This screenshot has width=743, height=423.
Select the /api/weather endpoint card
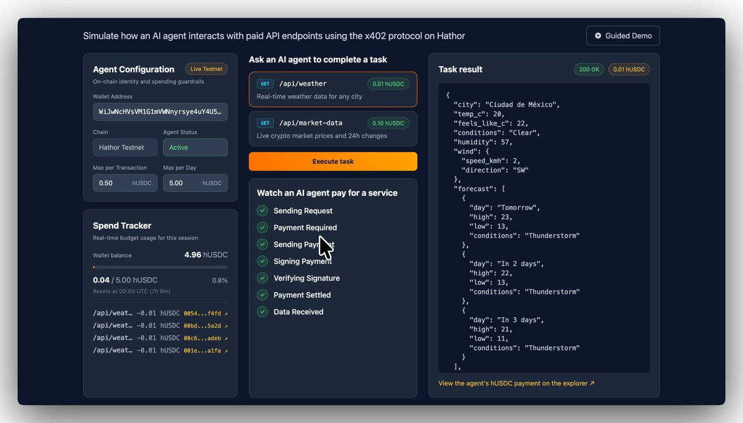point(333,90)
